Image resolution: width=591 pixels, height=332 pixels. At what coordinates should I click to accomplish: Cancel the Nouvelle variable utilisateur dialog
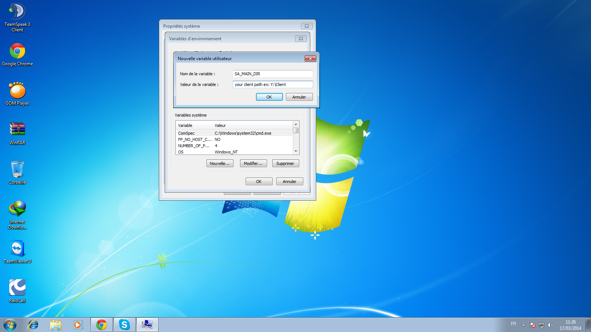click(299, 97)
